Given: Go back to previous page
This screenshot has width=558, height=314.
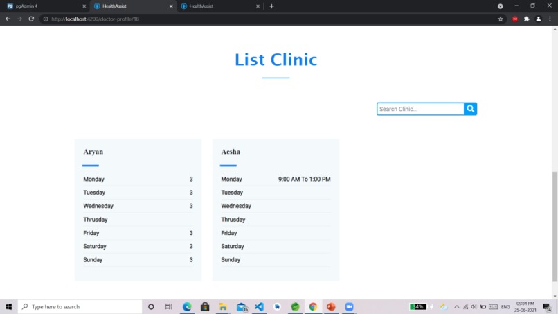Looking at the screenshot, I should point(8,19).
